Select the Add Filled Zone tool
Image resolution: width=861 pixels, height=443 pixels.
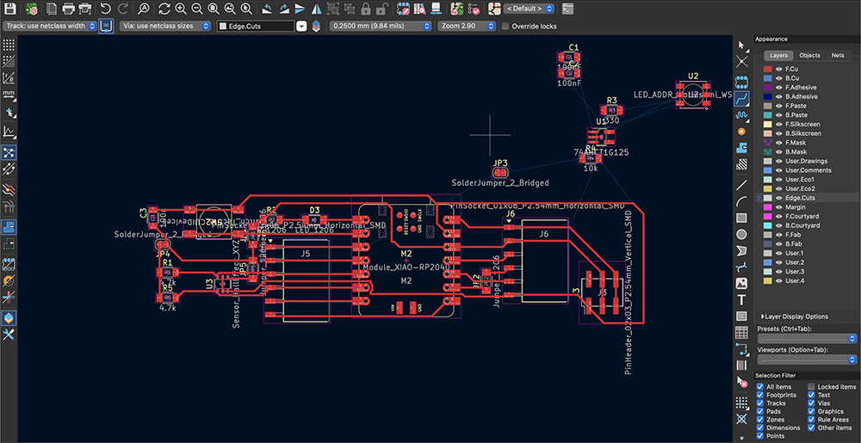coord(742,147)
